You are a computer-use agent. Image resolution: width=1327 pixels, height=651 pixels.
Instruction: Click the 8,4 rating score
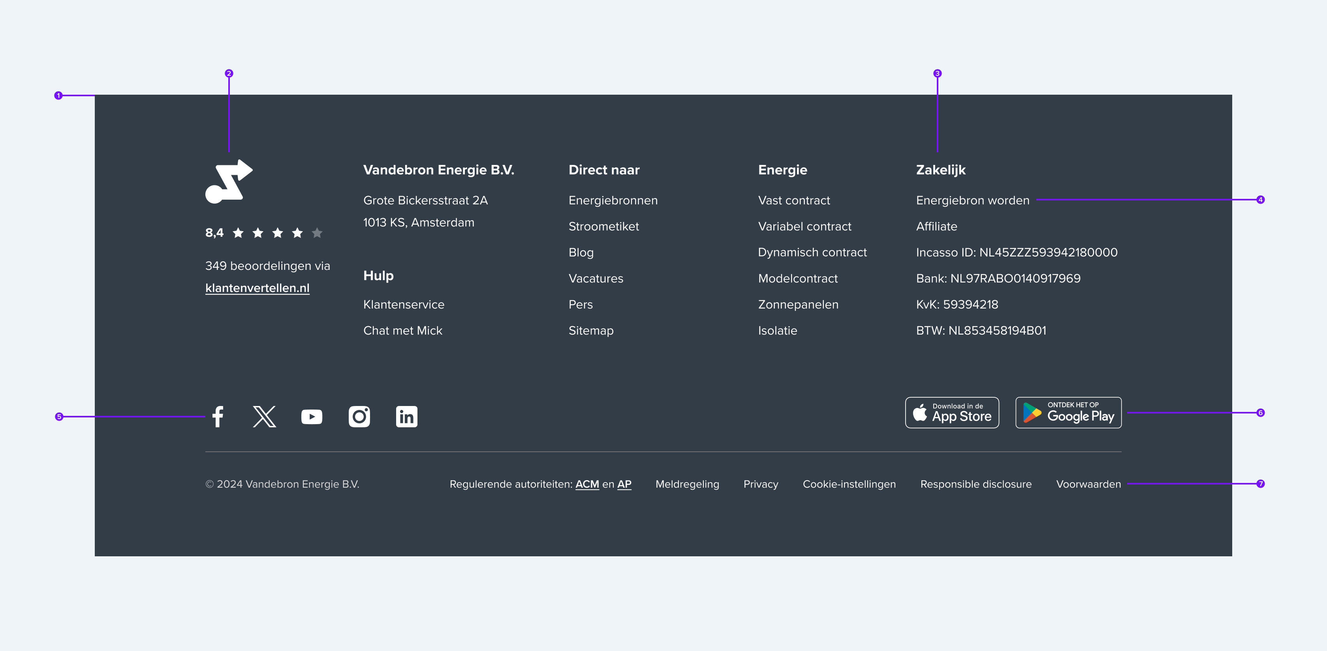pos(214,233)
